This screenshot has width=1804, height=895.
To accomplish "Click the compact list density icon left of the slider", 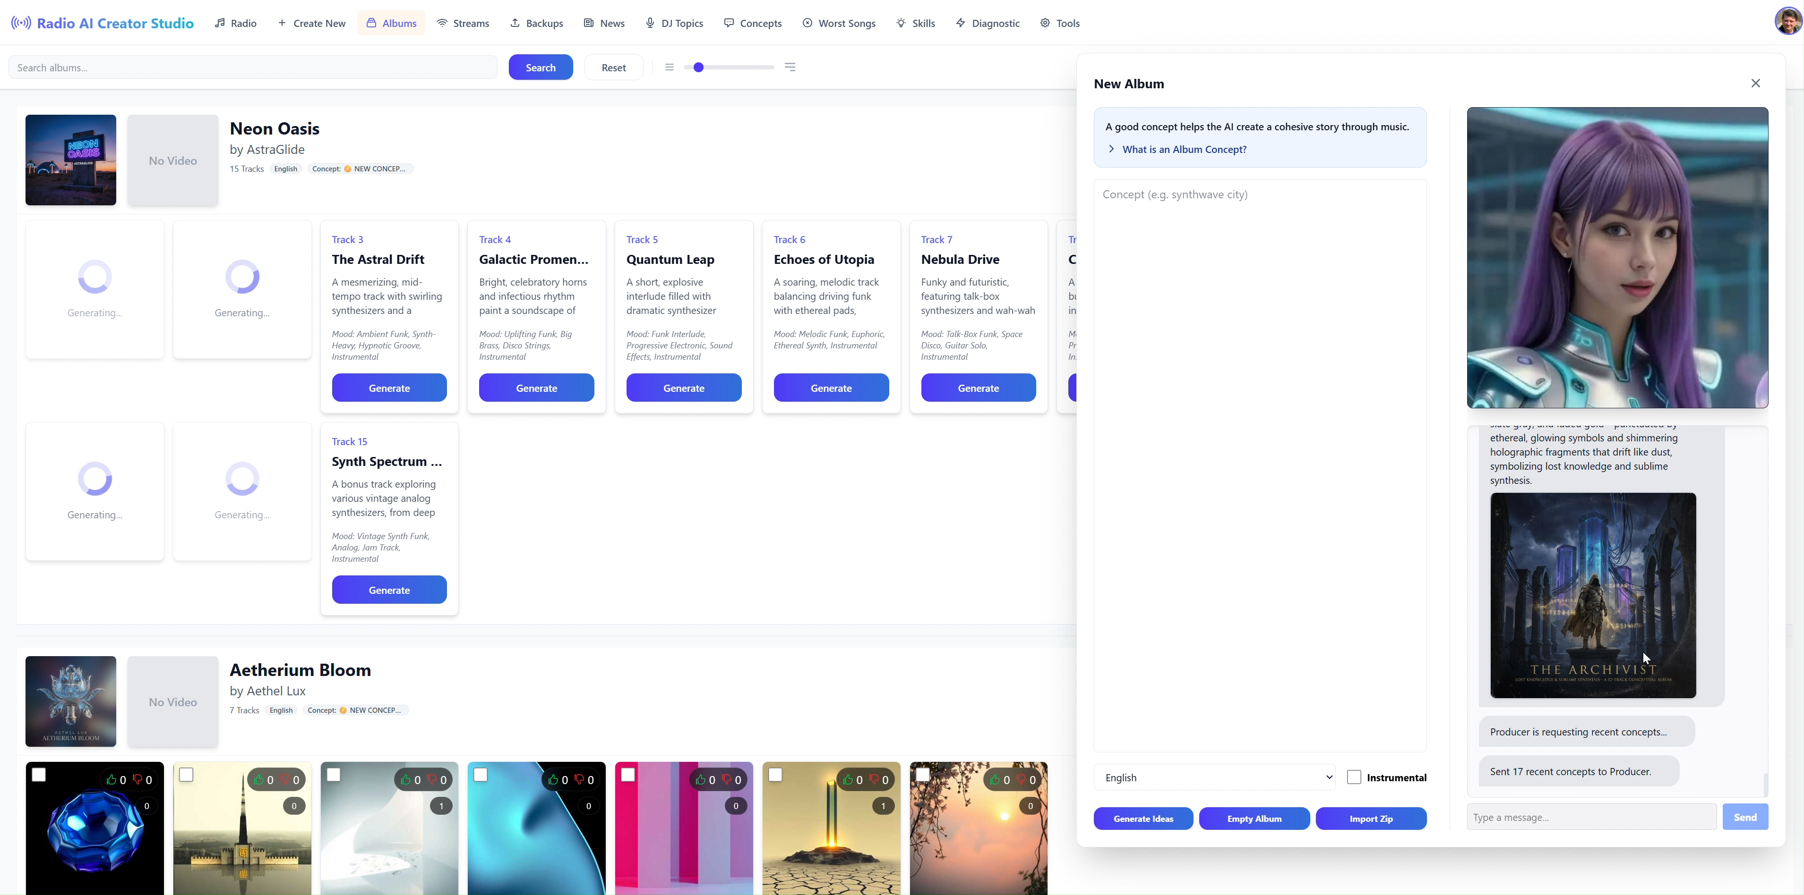I will (x=670, y=67).
